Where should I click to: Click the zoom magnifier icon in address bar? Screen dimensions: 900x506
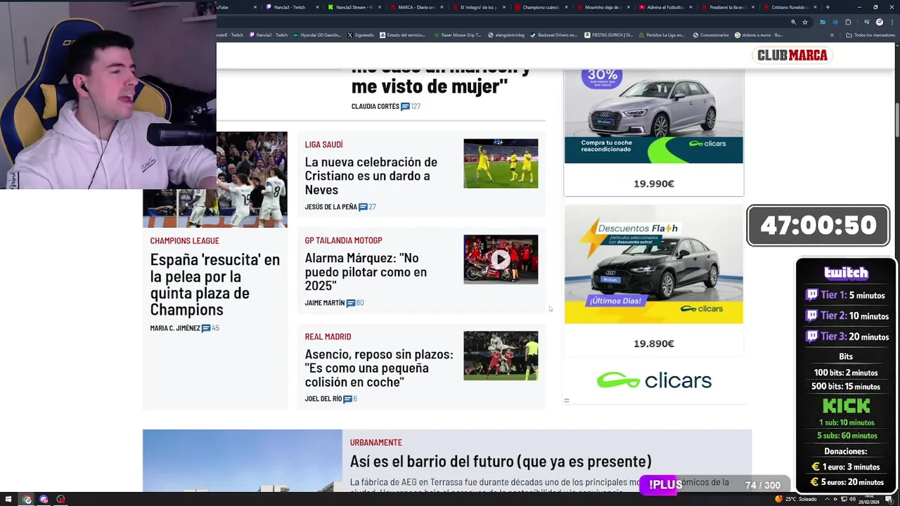coord(795,22)
